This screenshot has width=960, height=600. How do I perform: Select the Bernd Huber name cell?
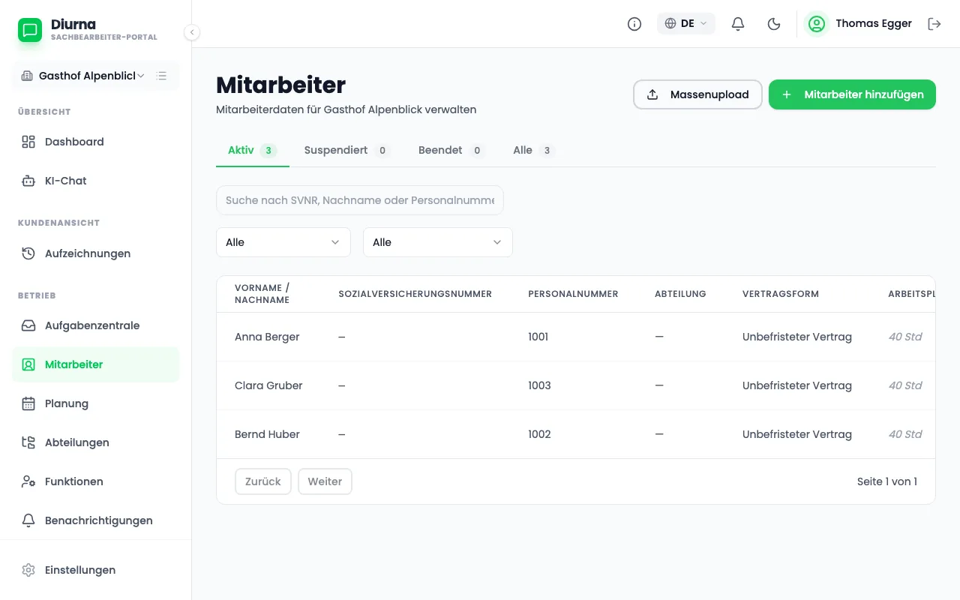(267, 434)
